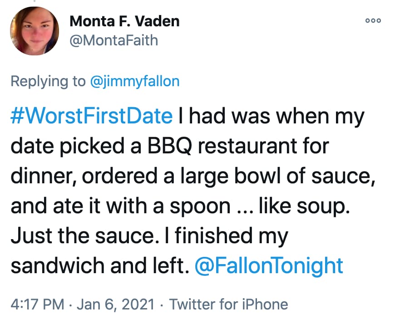Open the 'Twitter for iPhone' source link
Image resolution: width=395 pixels, height=324 pixels.
click(x=228, y=304)
